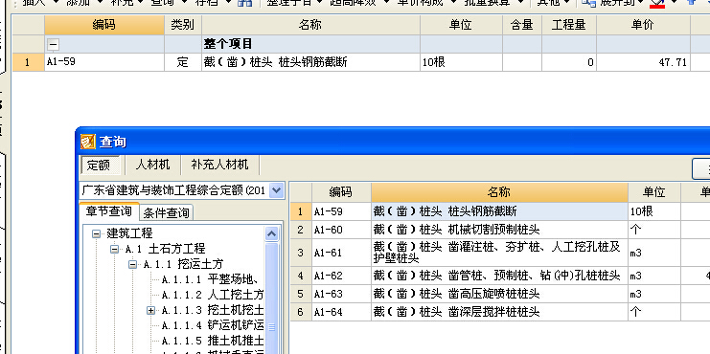Select row number 1 in main table
This screenshot has height=354, width=710.
[28, 62]
